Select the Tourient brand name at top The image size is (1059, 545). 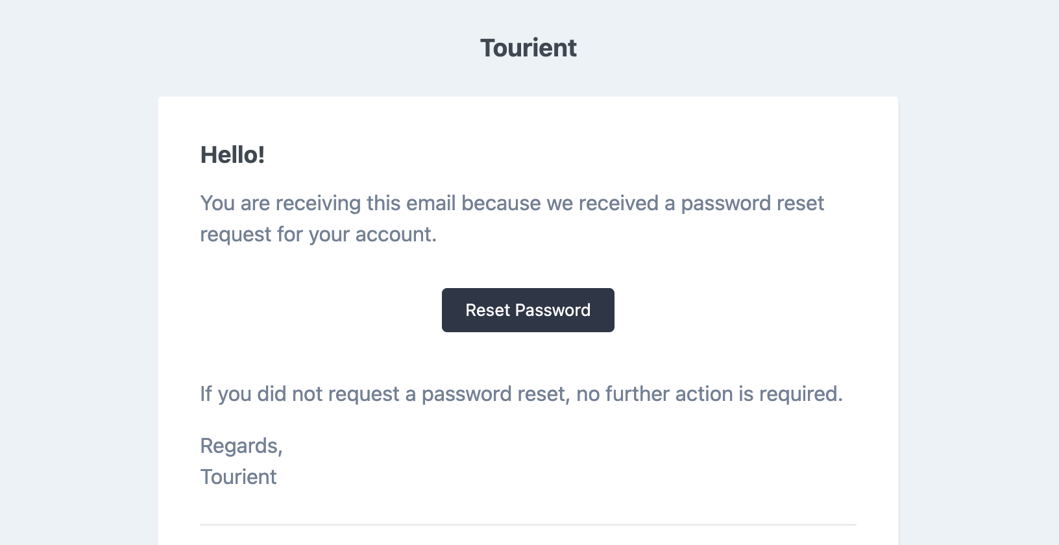click(528, 47)
